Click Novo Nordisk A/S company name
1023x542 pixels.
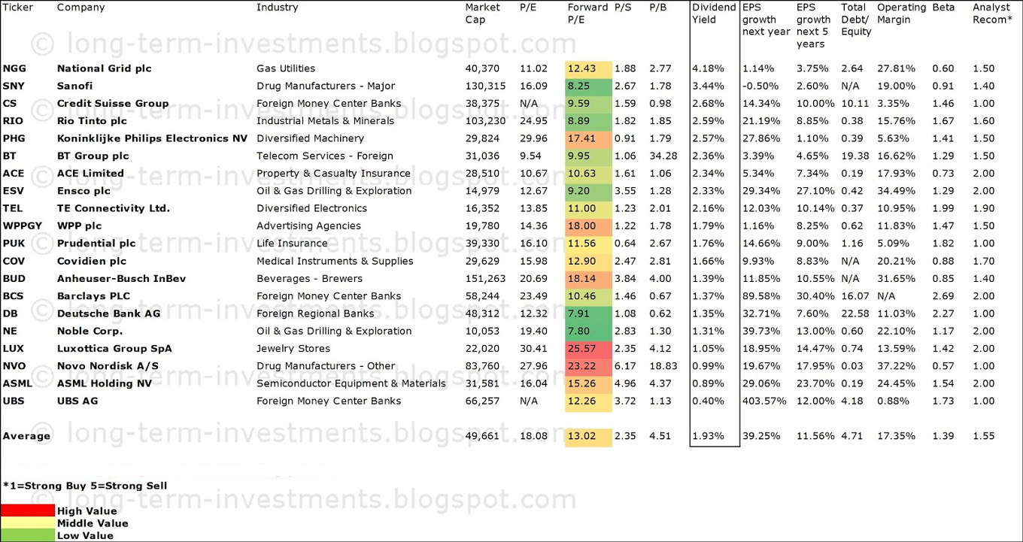pyautogui.click(x=108, y=366)
